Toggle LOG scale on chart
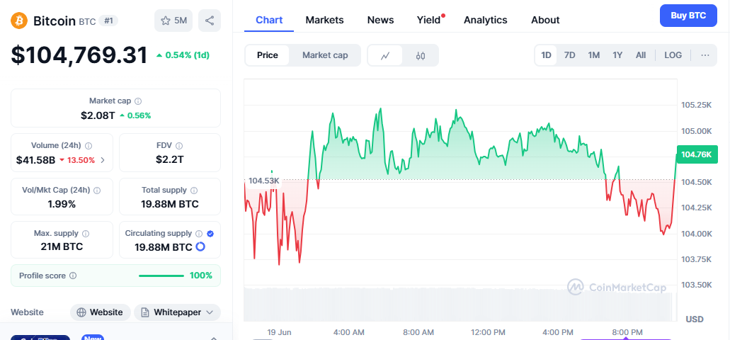The image size is (730, 340). click(x=673, y=55)
